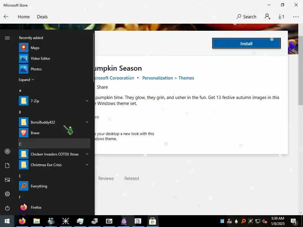Screen dimensions: 303x227
Task: Expand BonziBuddy432 folder chevron
Action: click(x=87, y=122)
